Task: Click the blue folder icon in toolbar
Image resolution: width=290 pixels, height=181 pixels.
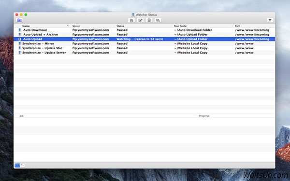Action: (x=19, y=20)
